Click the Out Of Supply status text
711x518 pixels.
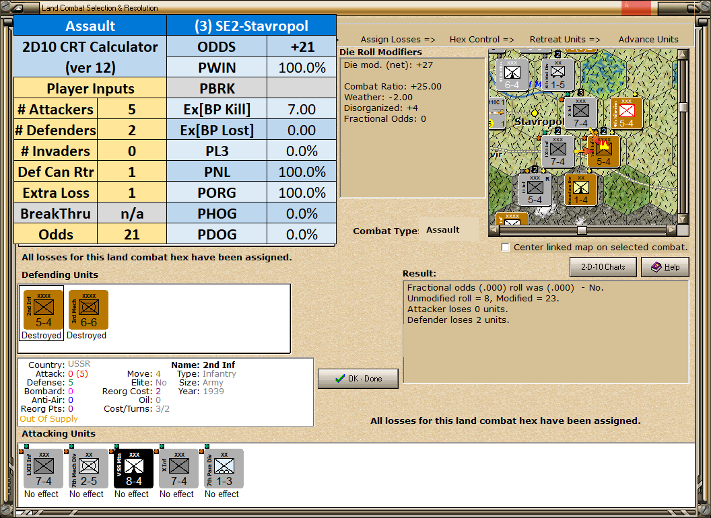48,418
